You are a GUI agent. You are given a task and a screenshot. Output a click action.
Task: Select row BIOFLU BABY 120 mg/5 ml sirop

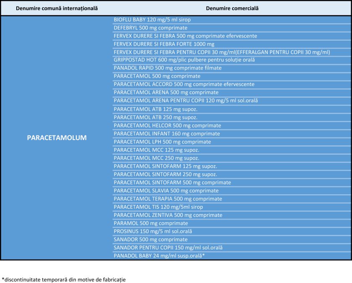[x=232, y=20]
